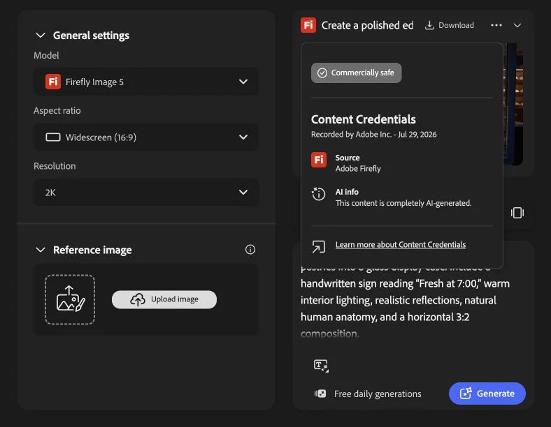Click the 'Adobe Firefly' source text

[358, 169]
